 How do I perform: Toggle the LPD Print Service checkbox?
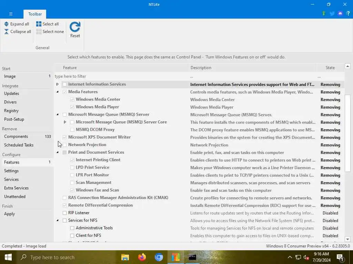72,167
